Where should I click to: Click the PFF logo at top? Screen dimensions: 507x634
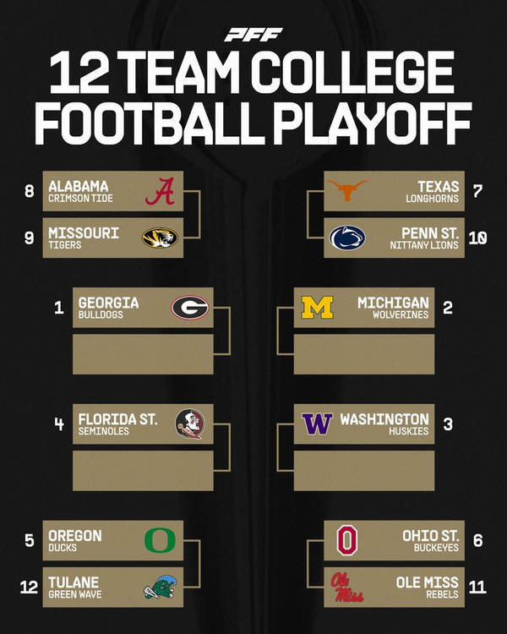point(253,35)
